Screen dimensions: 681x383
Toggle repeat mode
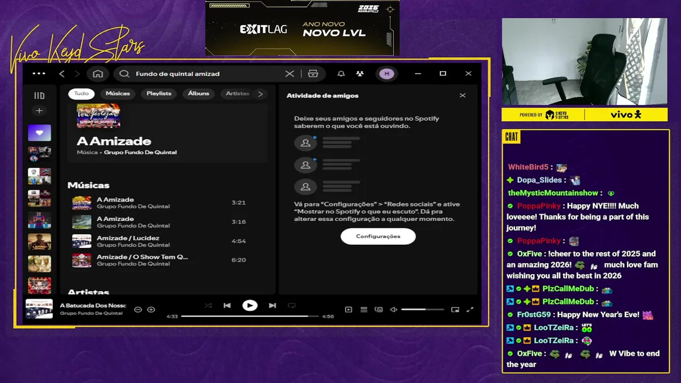(x=292, y=305)
